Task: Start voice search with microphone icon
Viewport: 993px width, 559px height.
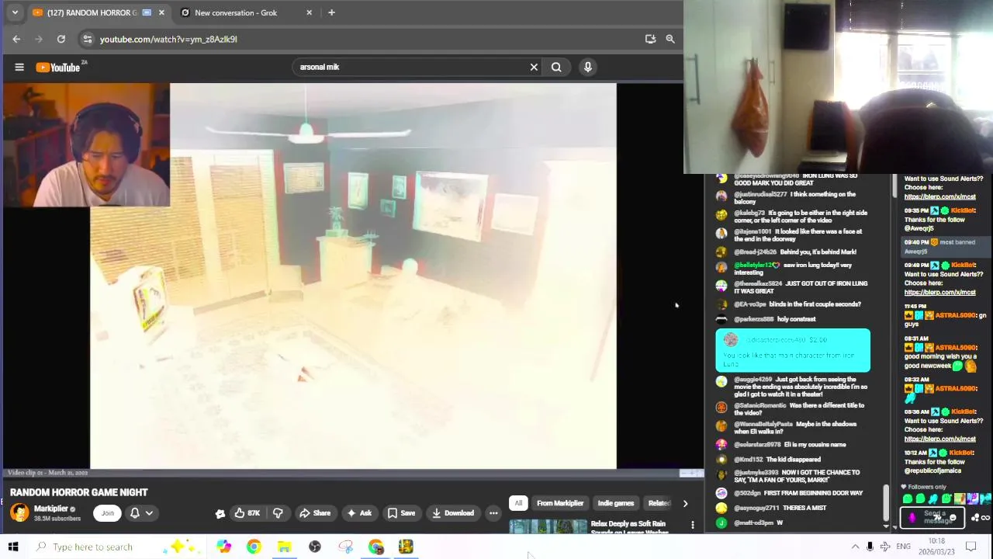Action: click(588, 67)
